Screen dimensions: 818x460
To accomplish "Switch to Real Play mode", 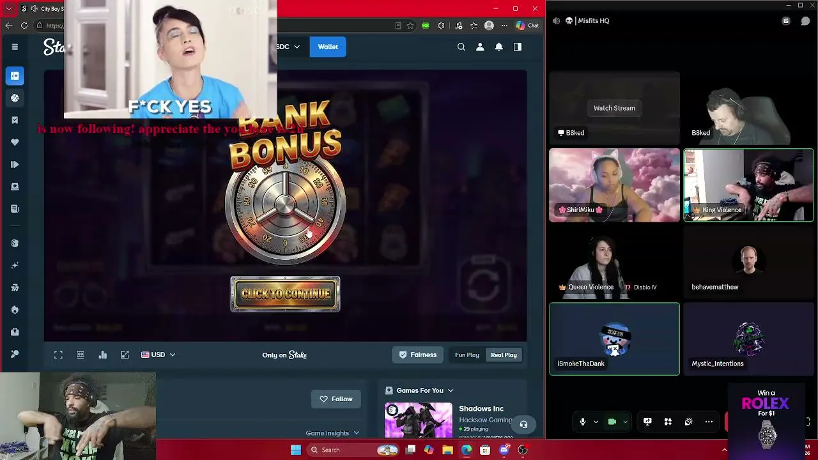I will (x=504, y=355).
